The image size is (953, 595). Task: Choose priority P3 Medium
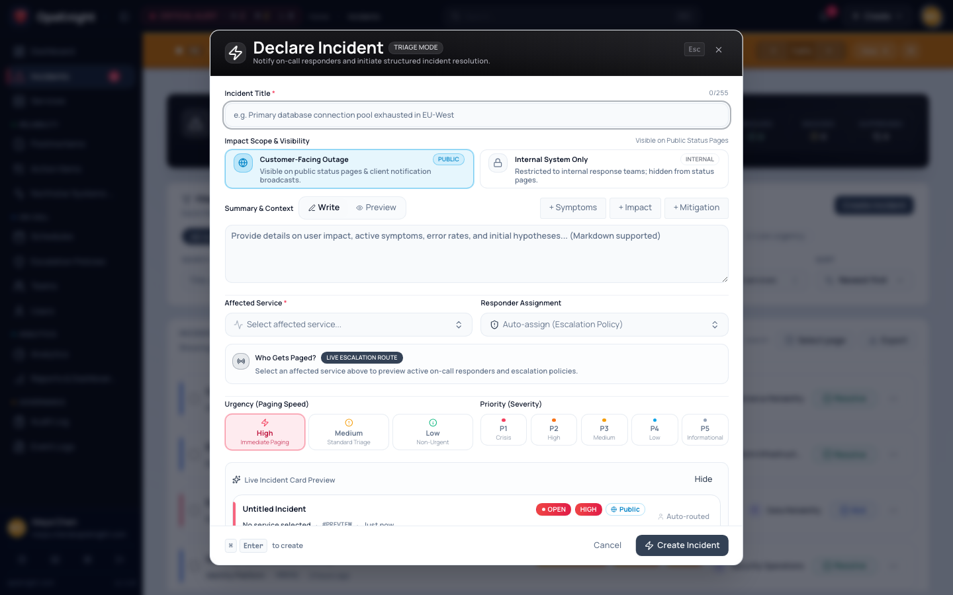(604, 430)
